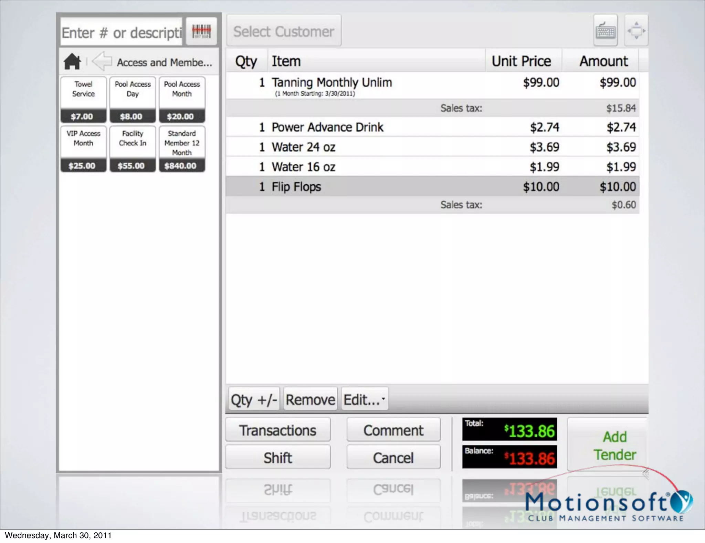Add VIP Access Month item
The width and height of the screenshot is (705, 543).
pyautogui.click(x=83, y=149)
